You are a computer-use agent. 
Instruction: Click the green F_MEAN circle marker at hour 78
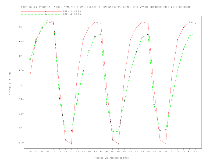coord(183,49)
